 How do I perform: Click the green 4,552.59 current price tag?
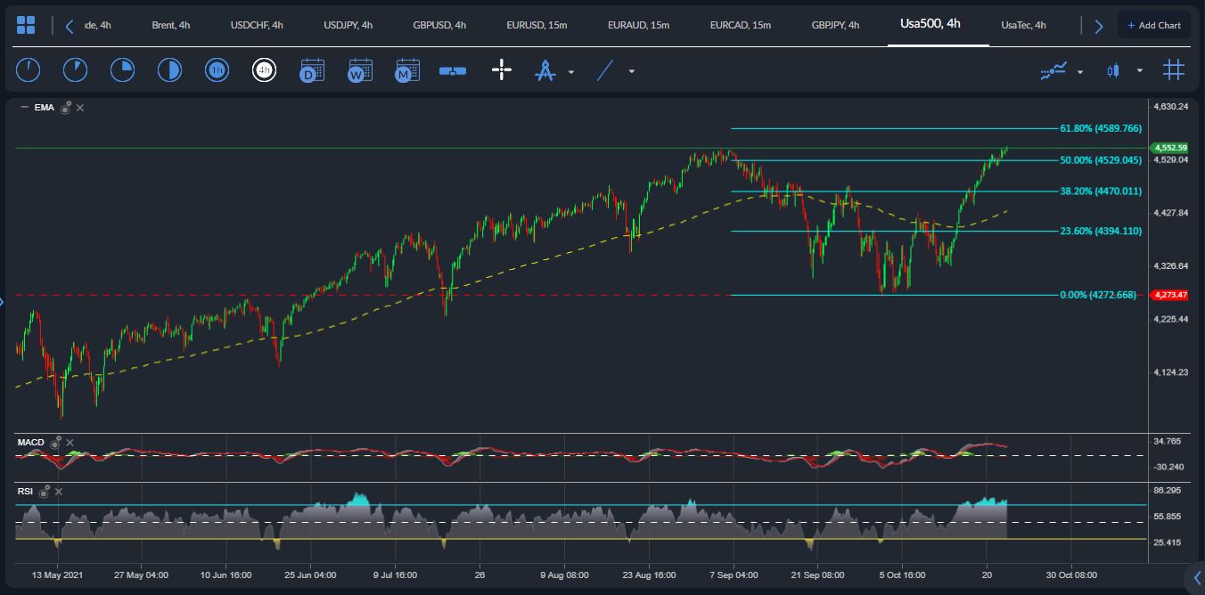pyautogui.click(x=1170, y=148)
